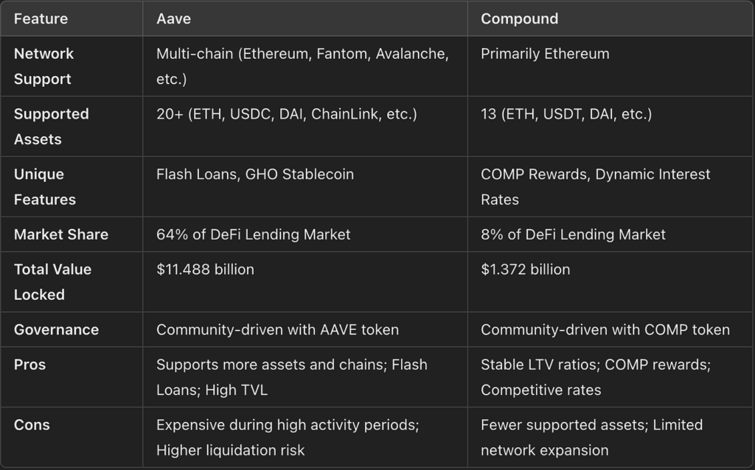
Task: Select the Total Value Locked label
Action: click(52, 281)
